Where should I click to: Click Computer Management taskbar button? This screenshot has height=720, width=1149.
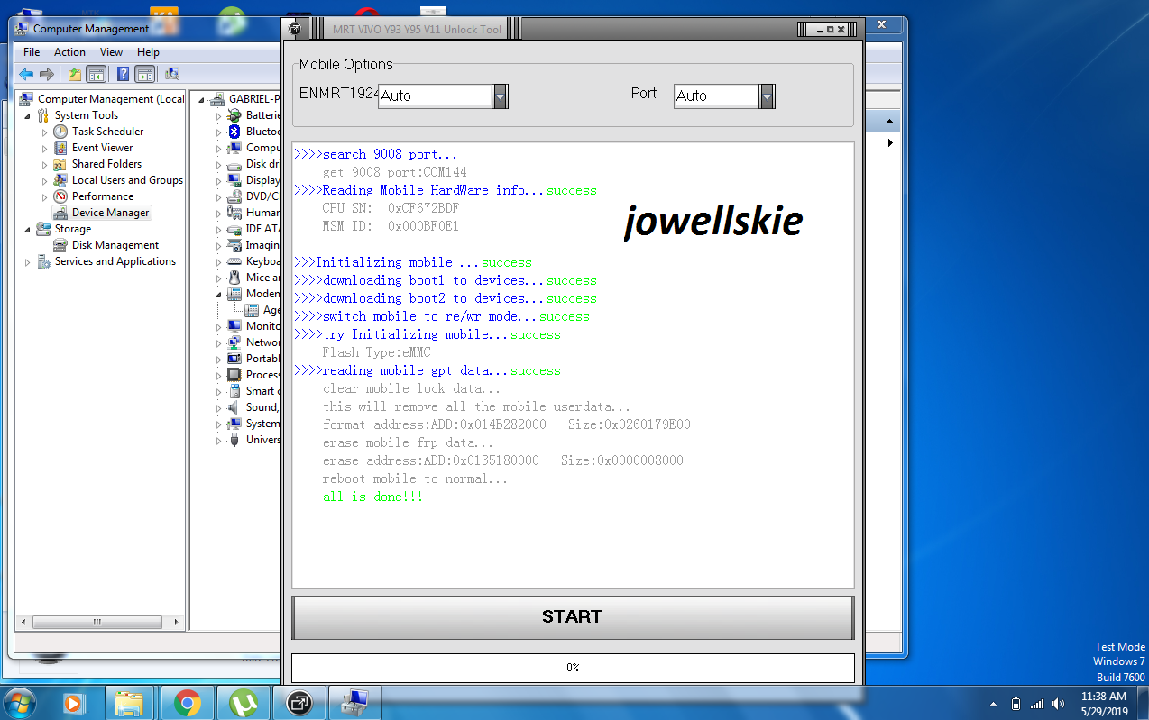pos(355,702)
